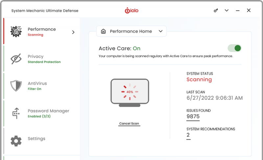Expand the Performance section chevron arrow
Image resolution: width=263 pixels, height=160 pixels.
pyautogui.click(x=73, y=32)
